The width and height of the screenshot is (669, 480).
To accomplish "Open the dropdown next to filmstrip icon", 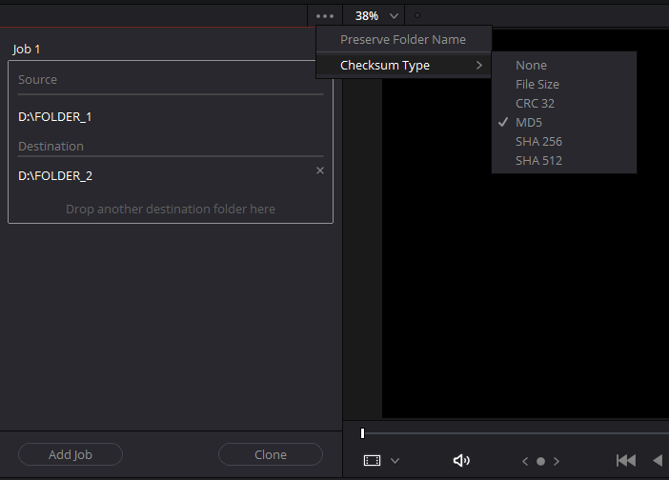I will coord(395,461).
